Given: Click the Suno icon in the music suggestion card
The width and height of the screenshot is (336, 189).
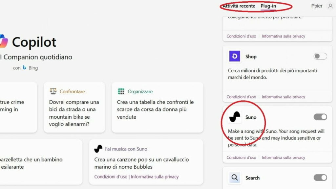Looking at the screenshot, I should [98, 149].
